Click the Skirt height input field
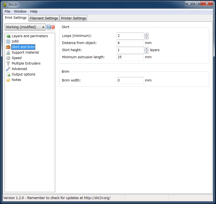The height and width of the screenshot is (204, 216). (x=130, y=50)
